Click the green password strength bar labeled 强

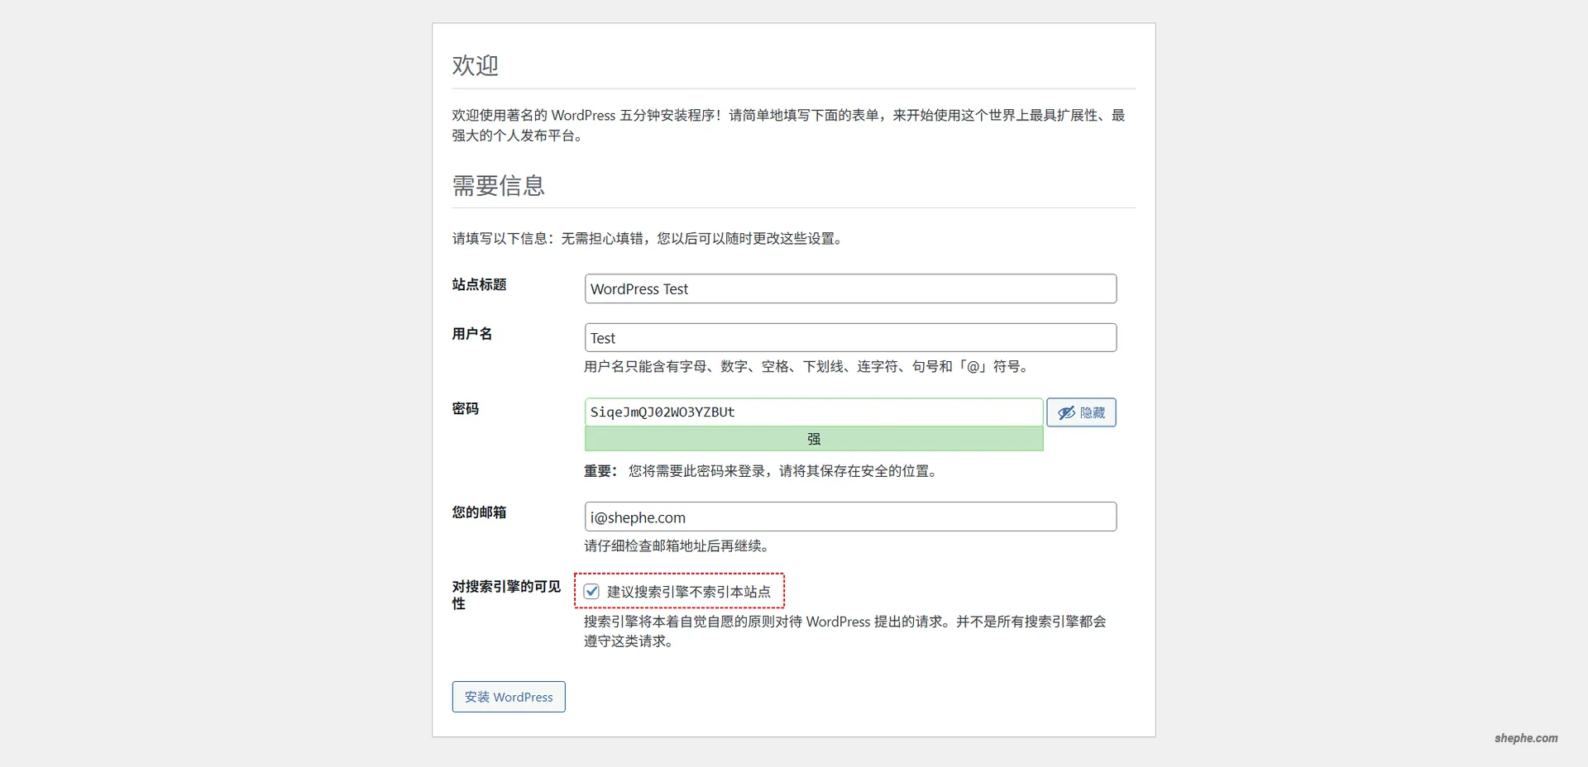(x=813, y=439)
